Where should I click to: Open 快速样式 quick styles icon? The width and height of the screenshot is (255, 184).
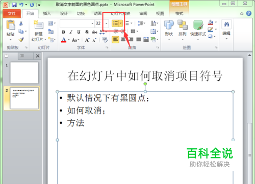point(198,25)
